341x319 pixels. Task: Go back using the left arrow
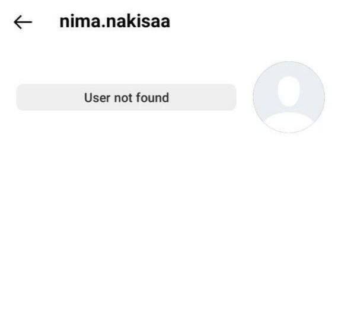coord(23,22)
